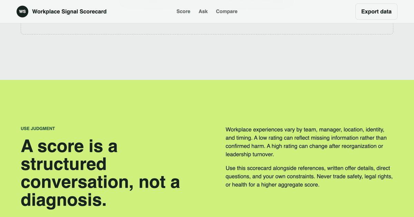Switch to the Compare nav link
Viewport: 414px width, 217px height.
pyautogui.click(x=227, y=11)
